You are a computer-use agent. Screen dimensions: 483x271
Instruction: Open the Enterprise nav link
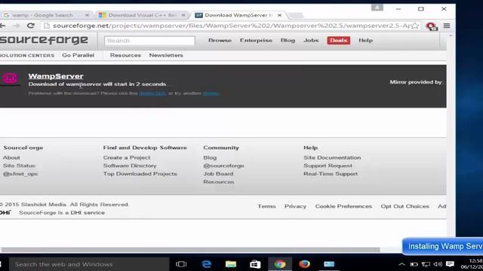tap(256, 40)
